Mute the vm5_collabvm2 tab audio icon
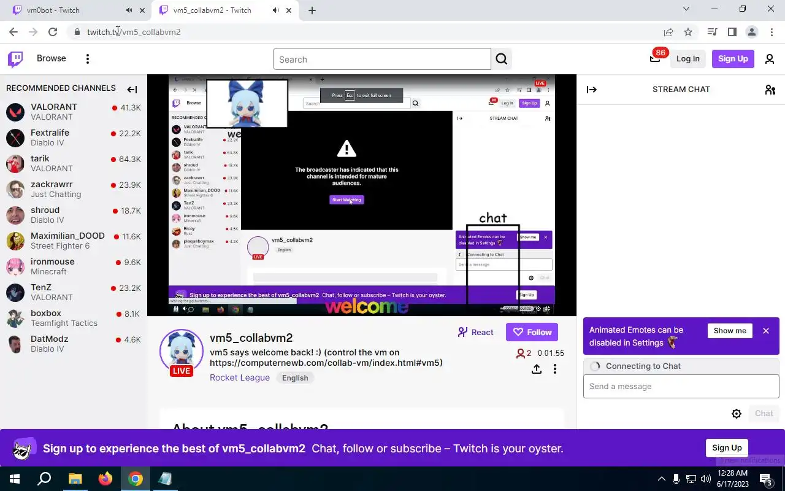 [275, 10]
